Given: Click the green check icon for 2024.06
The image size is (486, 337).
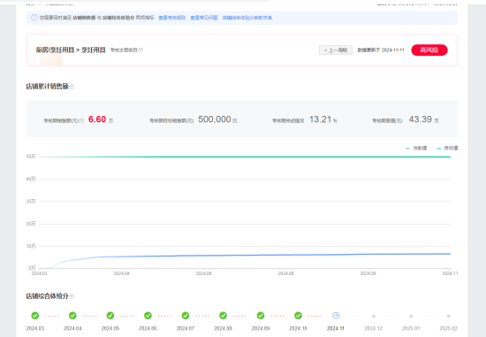Looking at the screenshot, I should point(148,316).
